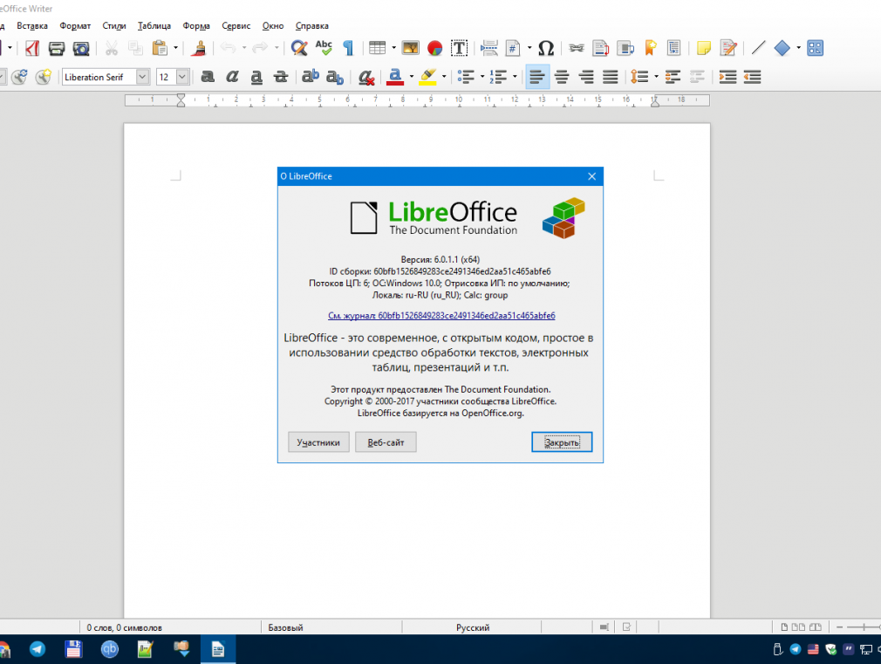Toggle Track Changes recording icon
The width and height of the screenshot is (881, 664).
pos(728,48)
